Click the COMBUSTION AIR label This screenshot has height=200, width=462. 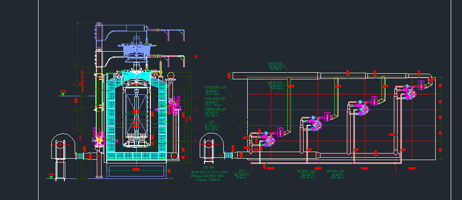click(216, 109)
